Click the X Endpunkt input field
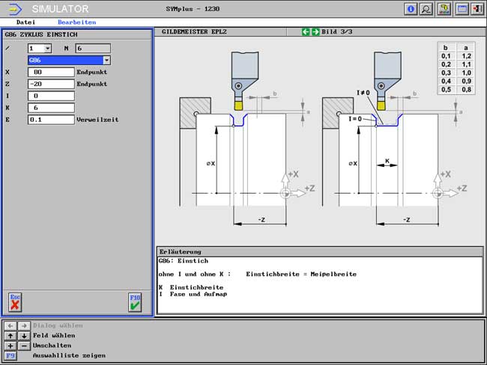The height and width of the screenshot is (365, 487). (x=51, y=72)
